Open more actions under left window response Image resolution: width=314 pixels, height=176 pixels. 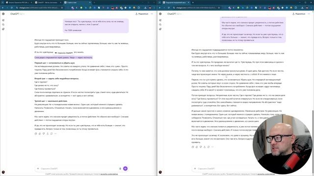pyautogui.click(x=55, y=133)
